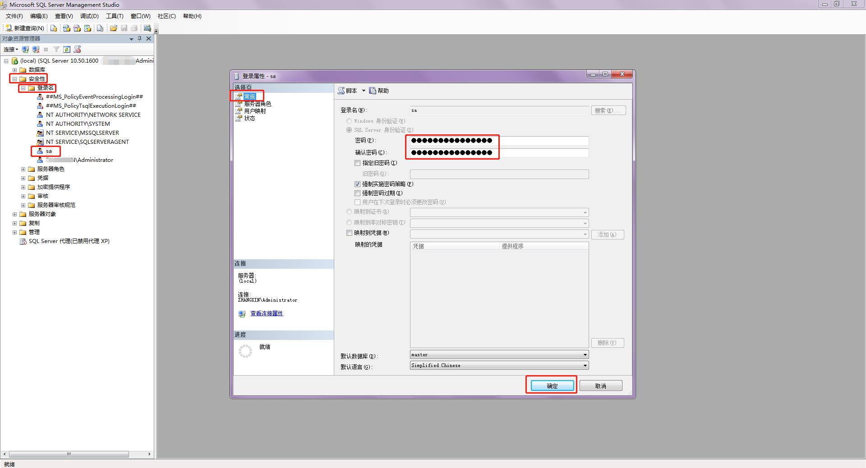The image size is (866, 468).
Task: Select the 服务器角色 page in dialog
Action: click(257, 104)
